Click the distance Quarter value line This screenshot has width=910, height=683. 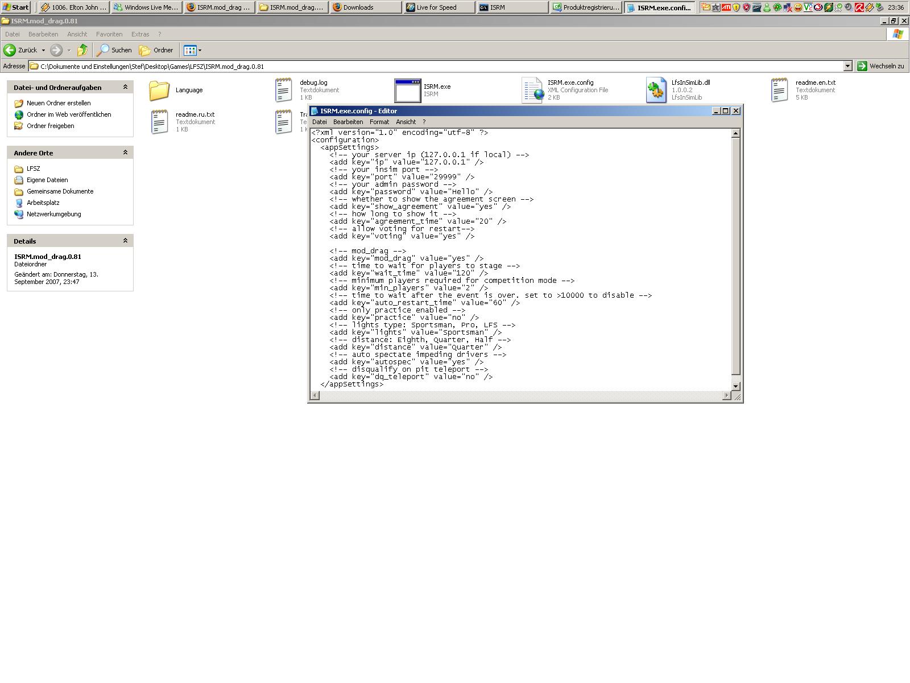coord(416,347)
